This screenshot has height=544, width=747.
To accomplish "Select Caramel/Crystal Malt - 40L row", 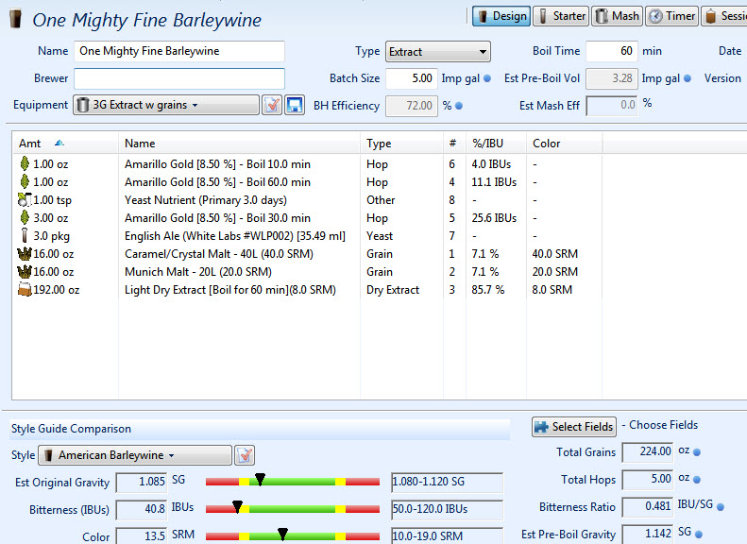I will (x=219, y=254).
